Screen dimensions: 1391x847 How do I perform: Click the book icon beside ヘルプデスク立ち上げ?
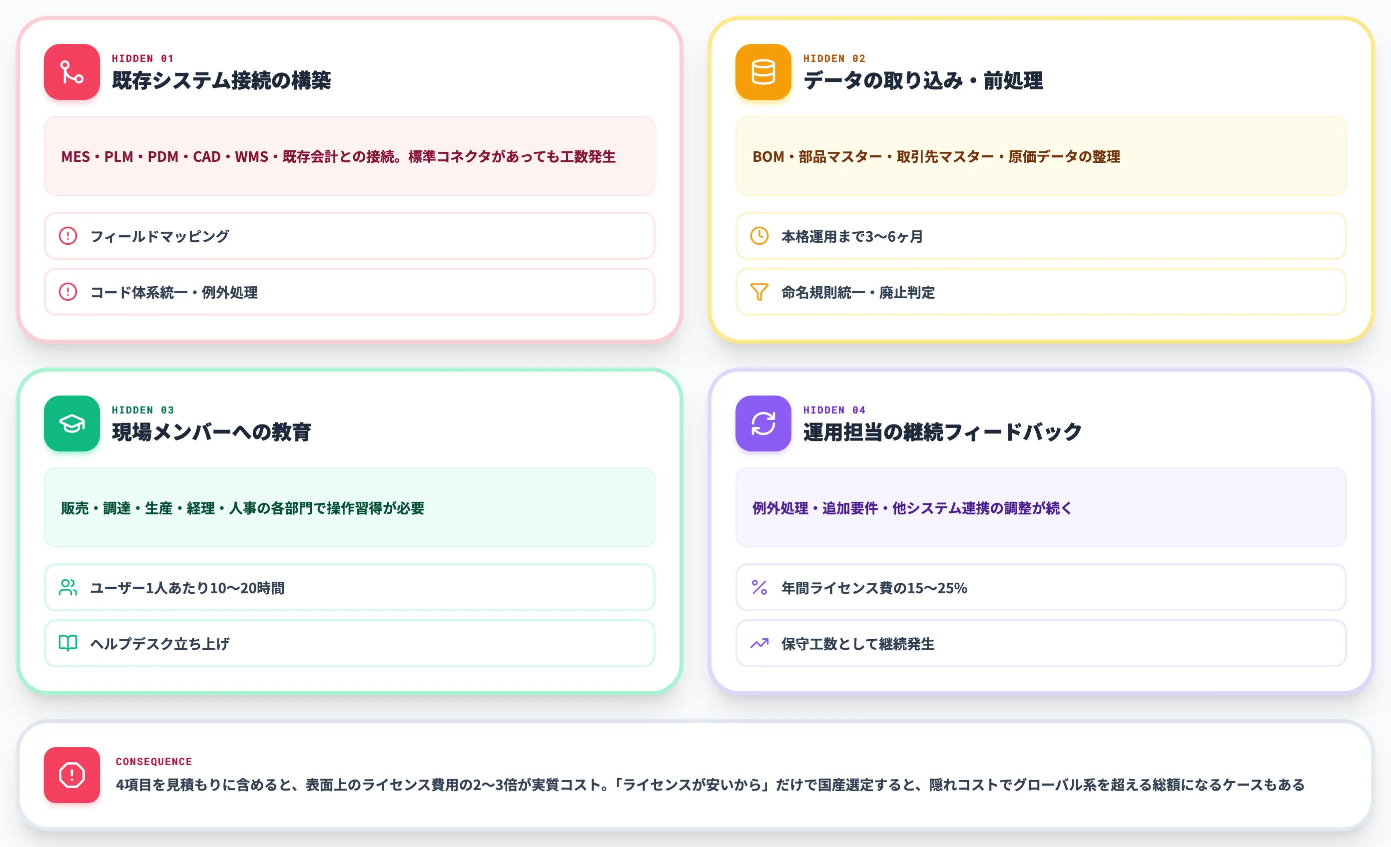pyautogui.click(x=68, y=643)
